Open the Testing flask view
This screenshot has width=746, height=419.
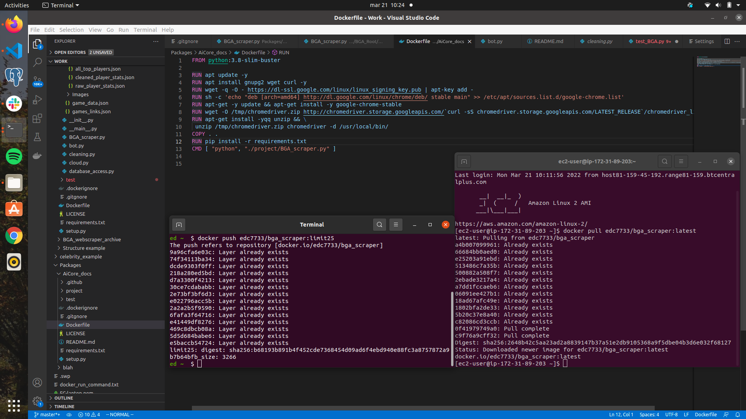coord(37,137)
